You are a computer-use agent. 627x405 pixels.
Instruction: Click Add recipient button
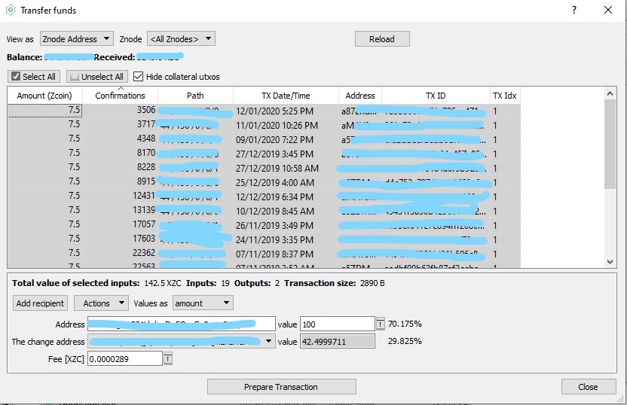(x=41, y=303)
